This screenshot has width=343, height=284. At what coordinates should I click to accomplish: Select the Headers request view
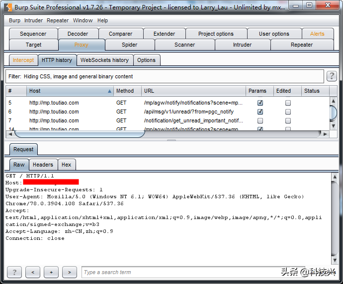pyautogui.click(x=43, y=165)
